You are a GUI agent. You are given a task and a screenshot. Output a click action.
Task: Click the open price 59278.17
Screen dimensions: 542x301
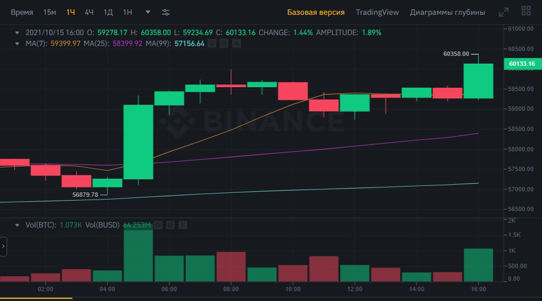coord(113,32)
